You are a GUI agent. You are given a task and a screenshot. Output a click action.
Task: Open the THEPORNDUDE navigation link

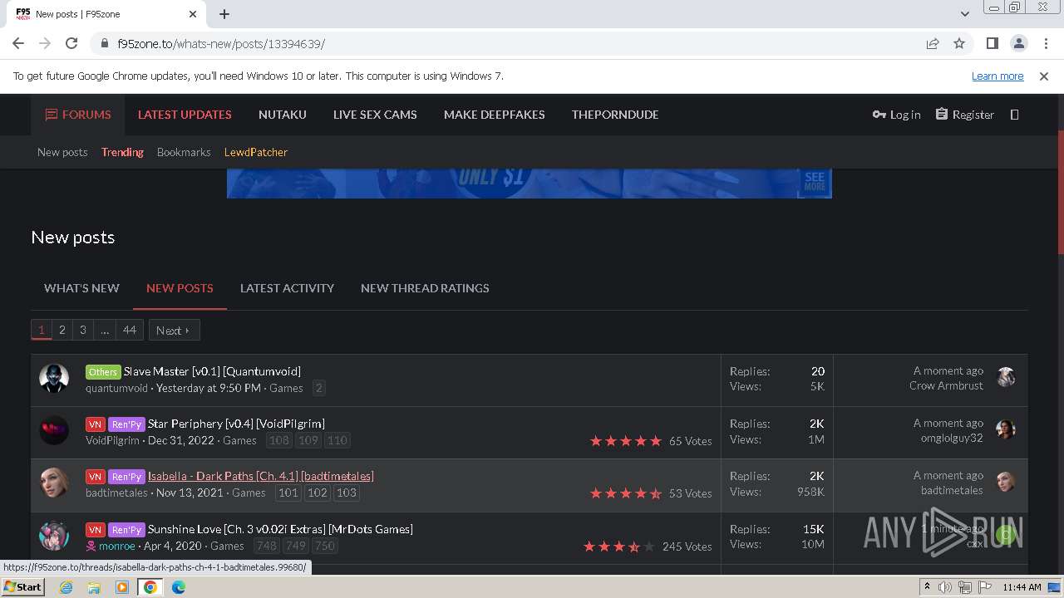pos(615,115)
